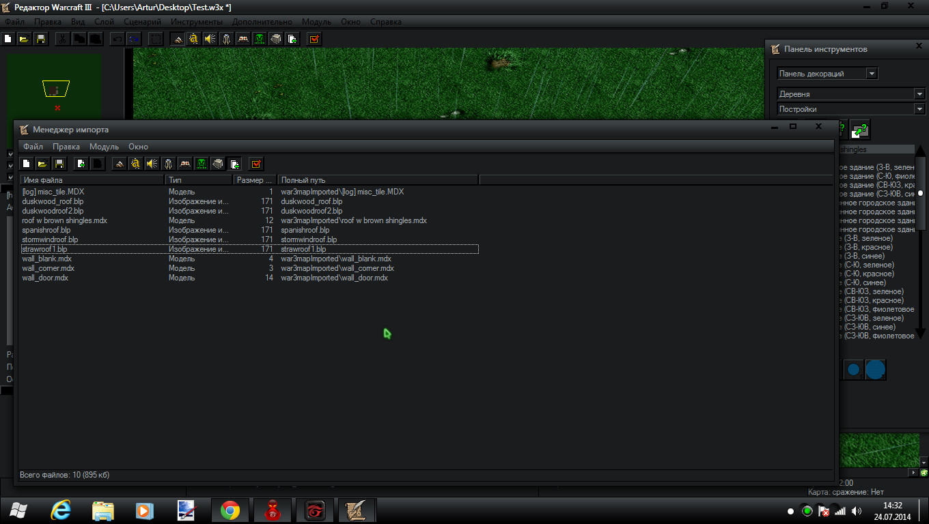Click Save floppy icon in Import Manager toolbar
This screenshot has width=929, height=524.
59,164
